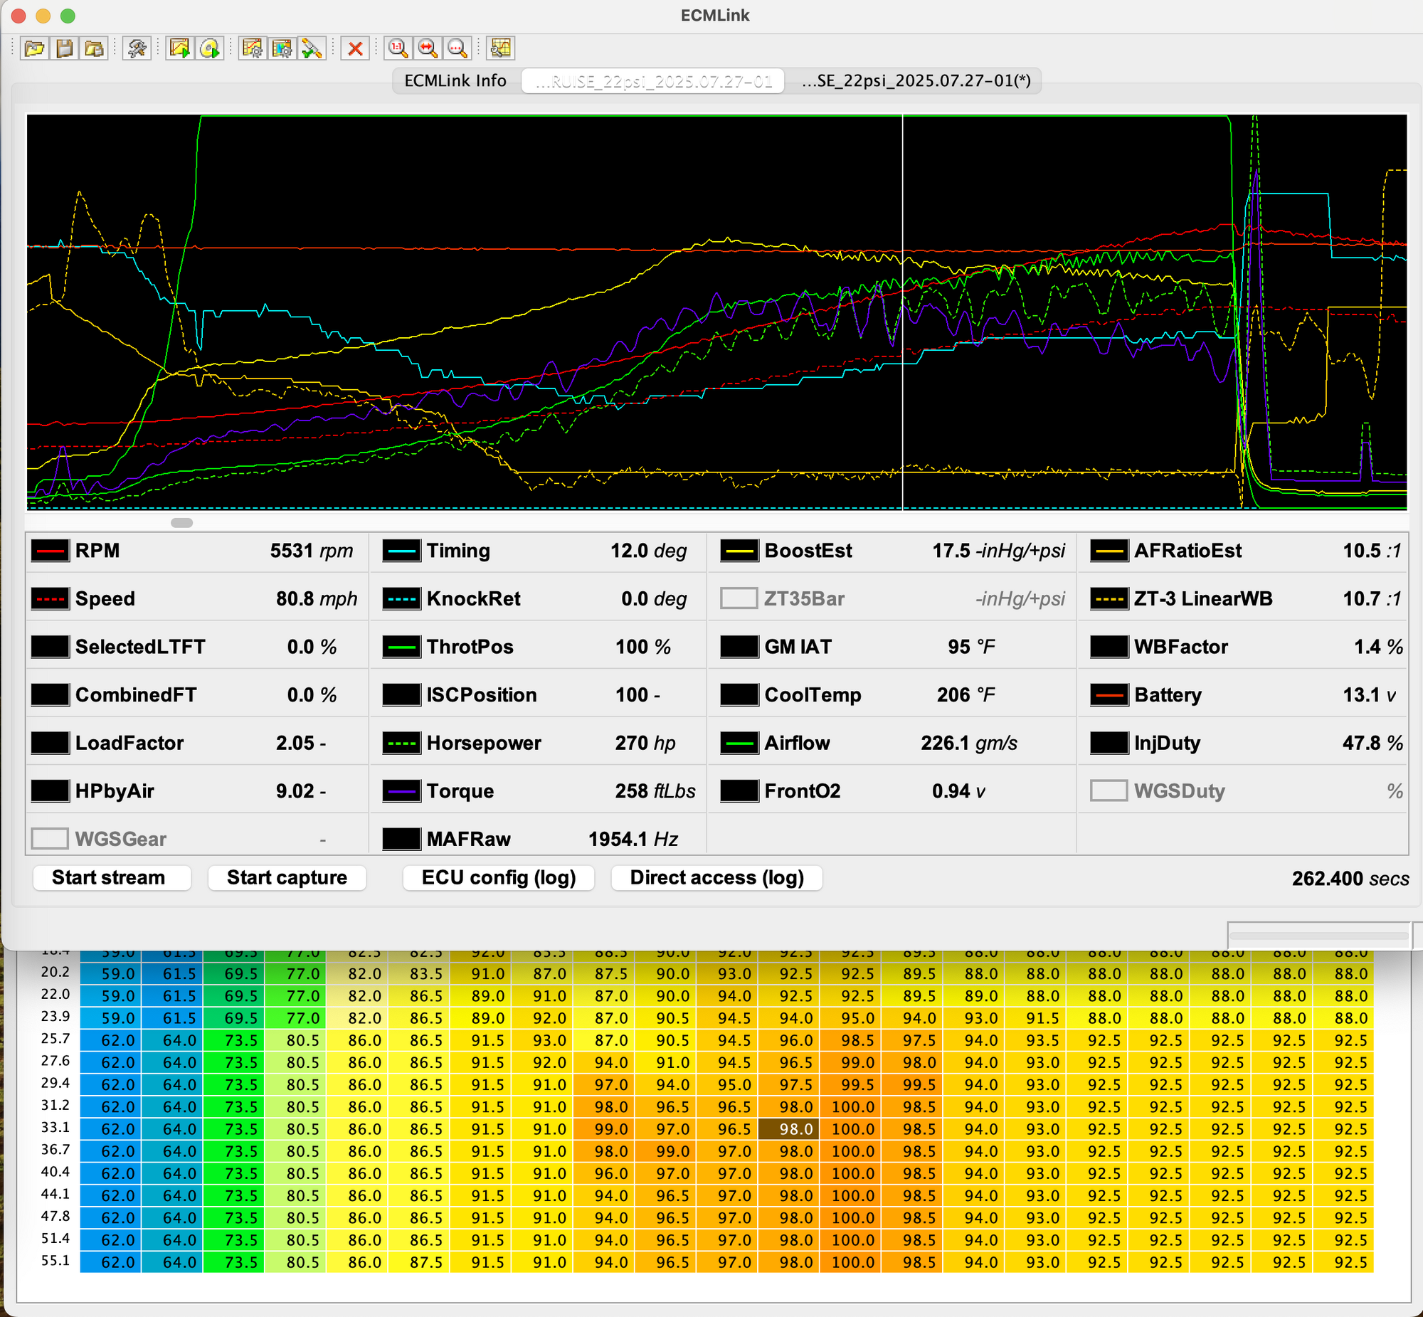Open Direct access (log)
The image size is (1423, 1317).
pos(717,877)
